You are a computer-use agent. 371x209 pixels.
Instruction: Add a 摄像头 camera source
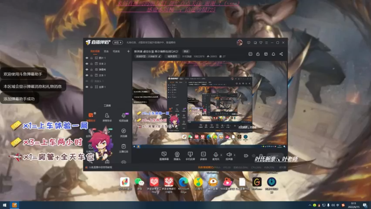pyautogui.click(x=177, y=156)
